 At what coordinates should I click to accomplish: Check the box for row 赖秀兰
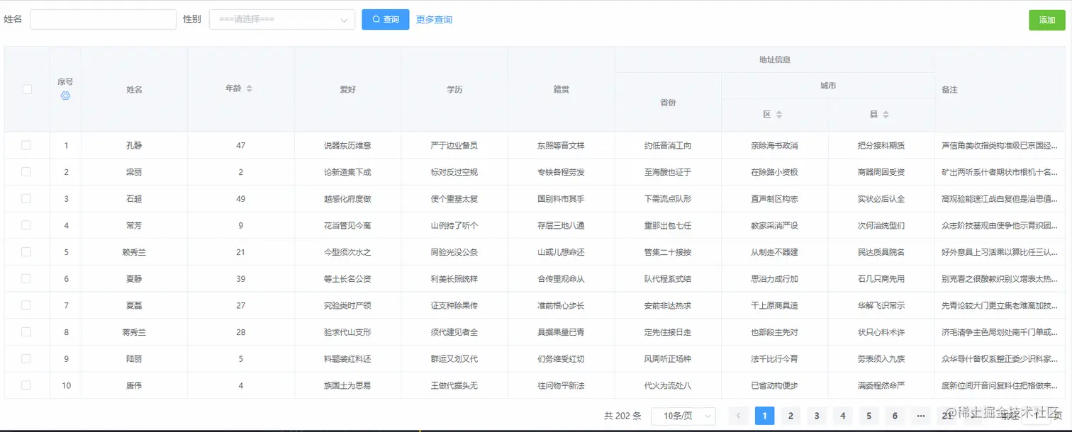[26, 252]
